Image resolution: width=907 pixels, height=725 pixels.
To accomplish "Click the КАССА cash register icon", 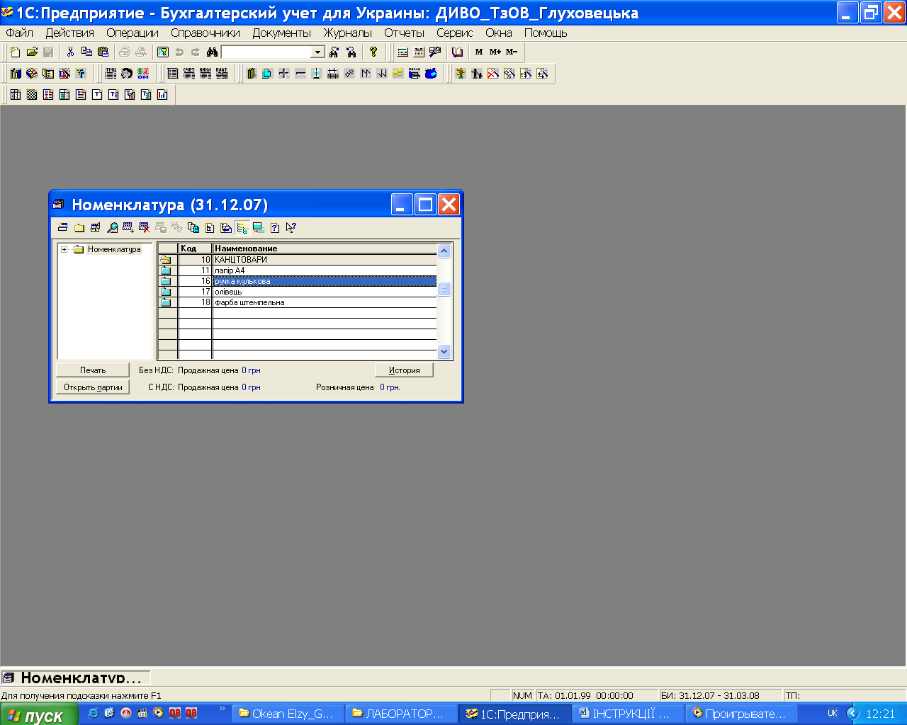I will 415,73.
